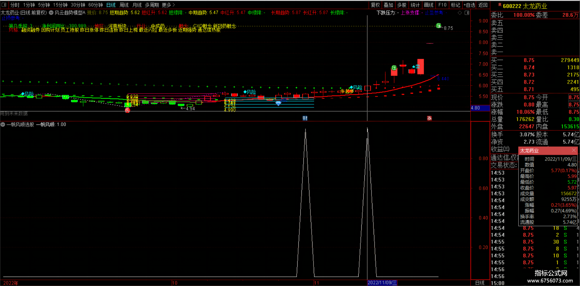The image size is (580, 286).
Task: Click the blue diamond gem icon on candles
Action: 278,104
